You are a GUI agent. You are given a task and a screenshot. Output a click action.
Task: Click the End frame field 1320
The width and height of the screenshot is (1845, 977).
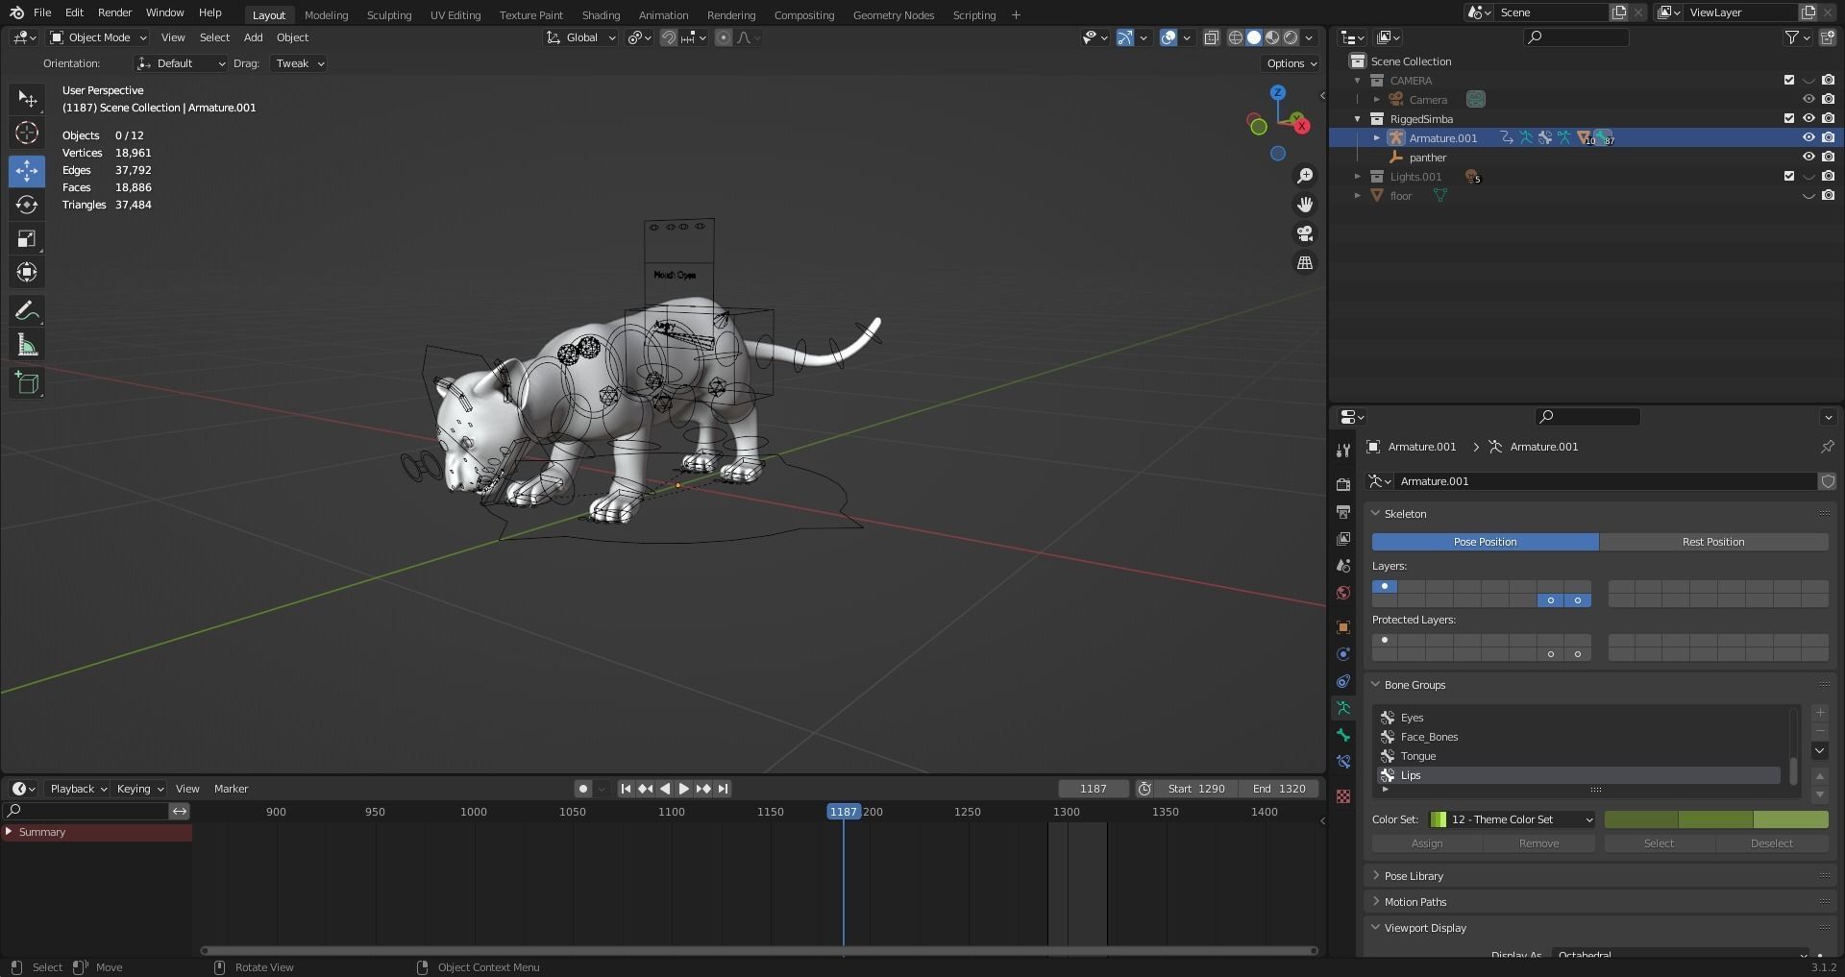click(x=1278, y=789)
